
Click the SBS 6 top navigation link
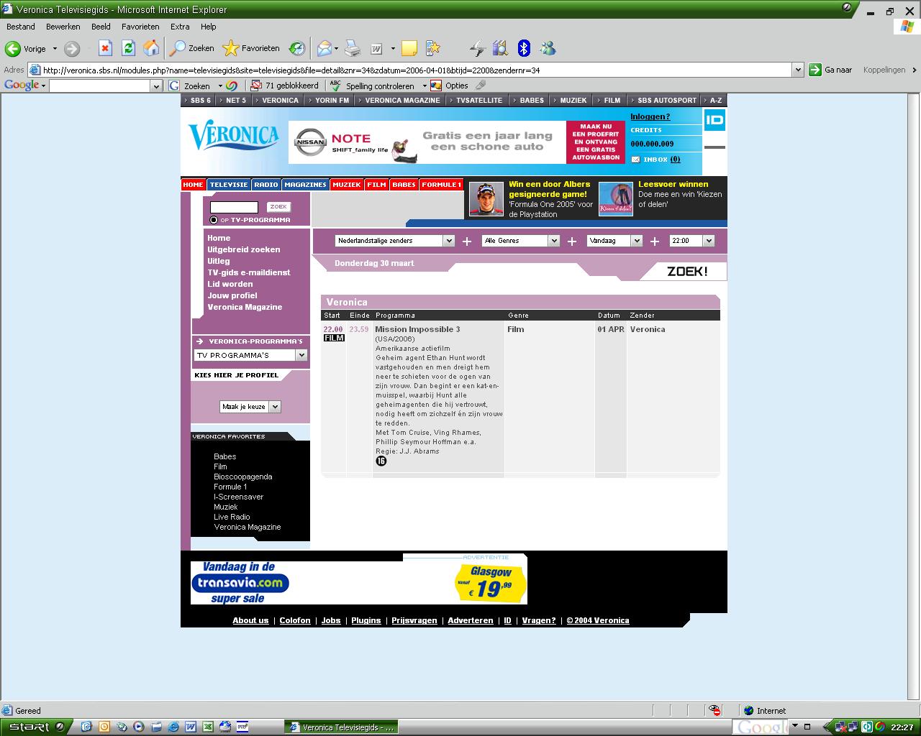click(201, 100)
